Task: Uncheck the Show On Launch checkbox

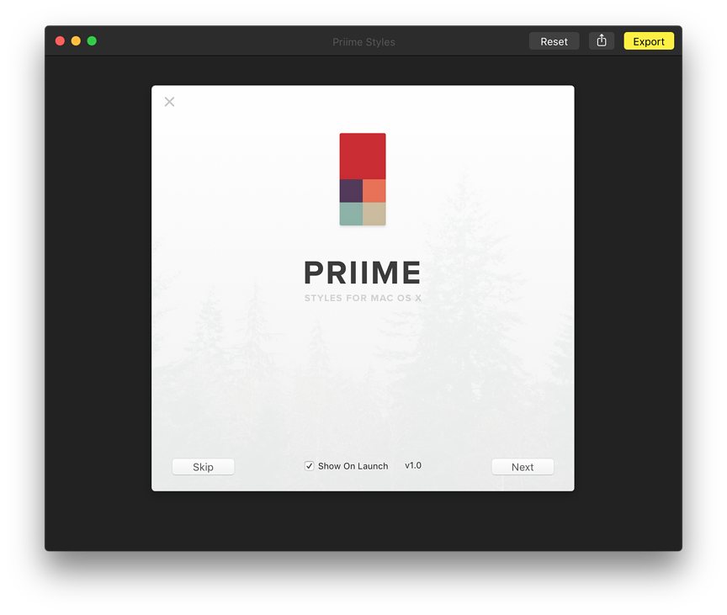Action: click(310, 466)
